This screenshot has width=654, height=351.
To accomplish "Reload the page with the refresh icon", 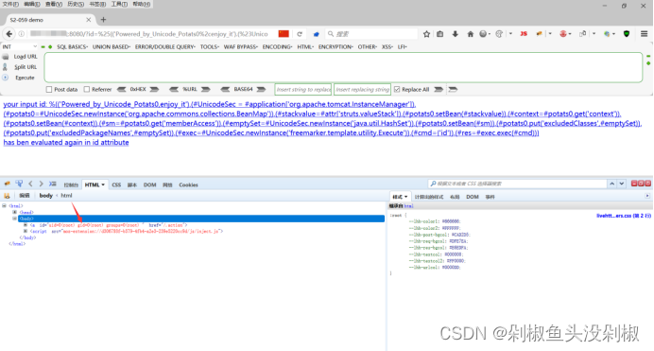I will click(300, 34).
